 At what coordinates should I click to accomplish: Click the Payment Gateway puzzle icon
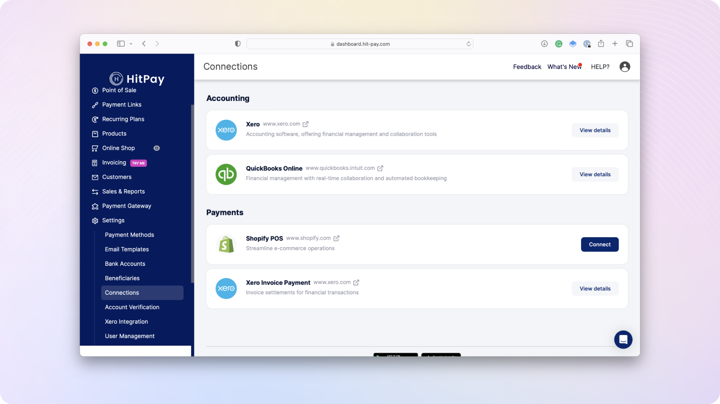95,206
